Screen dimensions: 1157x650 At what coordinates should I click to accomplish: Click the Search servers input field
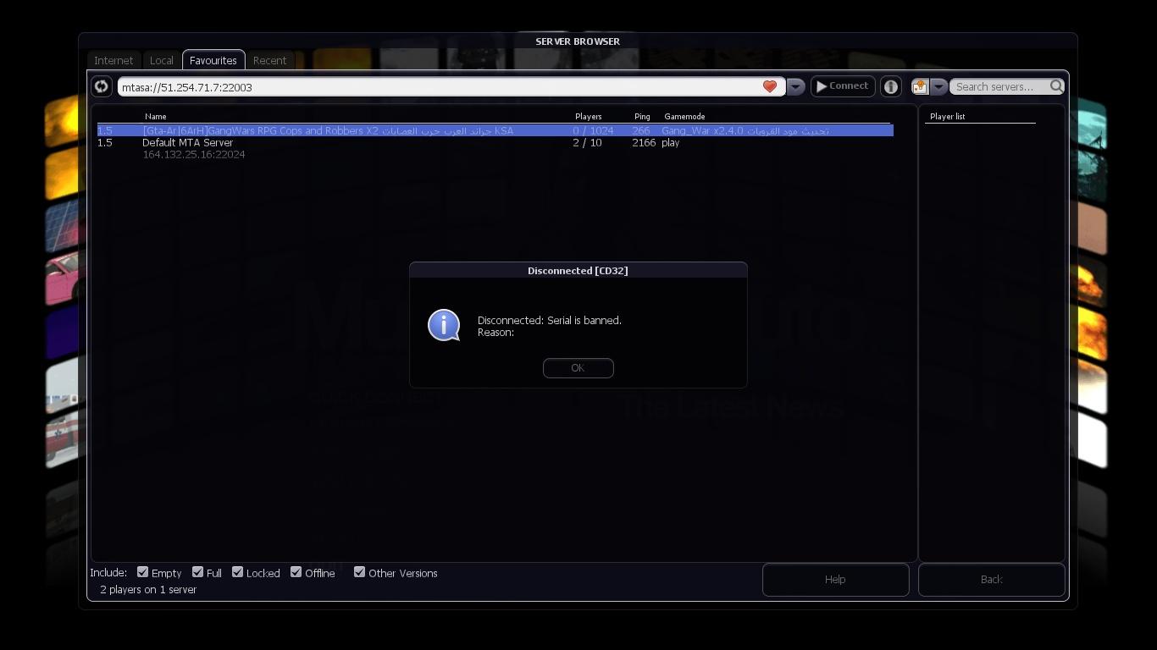[999, 86]
